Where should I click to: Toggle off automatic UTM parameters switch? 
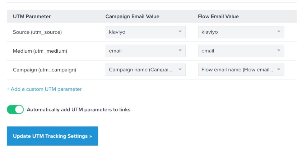coord(15,109)
